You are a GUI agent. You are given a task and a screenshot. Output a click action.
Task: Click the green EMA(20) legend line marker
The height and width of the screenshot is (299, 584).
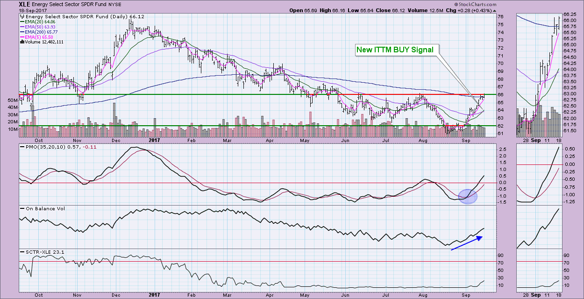(x=22, y=22)
